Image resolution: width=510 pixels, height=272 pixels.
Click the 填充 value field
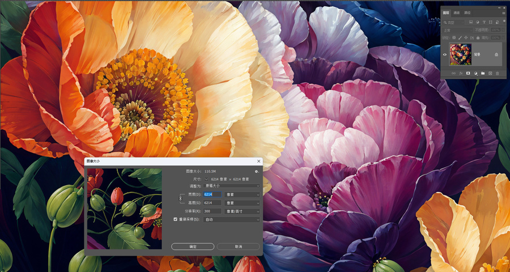pos(496,38)
